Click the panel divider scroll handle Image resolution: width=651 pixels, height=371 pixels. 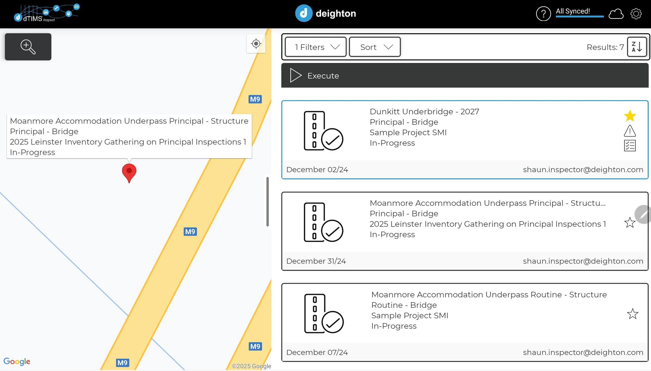pos(267,202)
